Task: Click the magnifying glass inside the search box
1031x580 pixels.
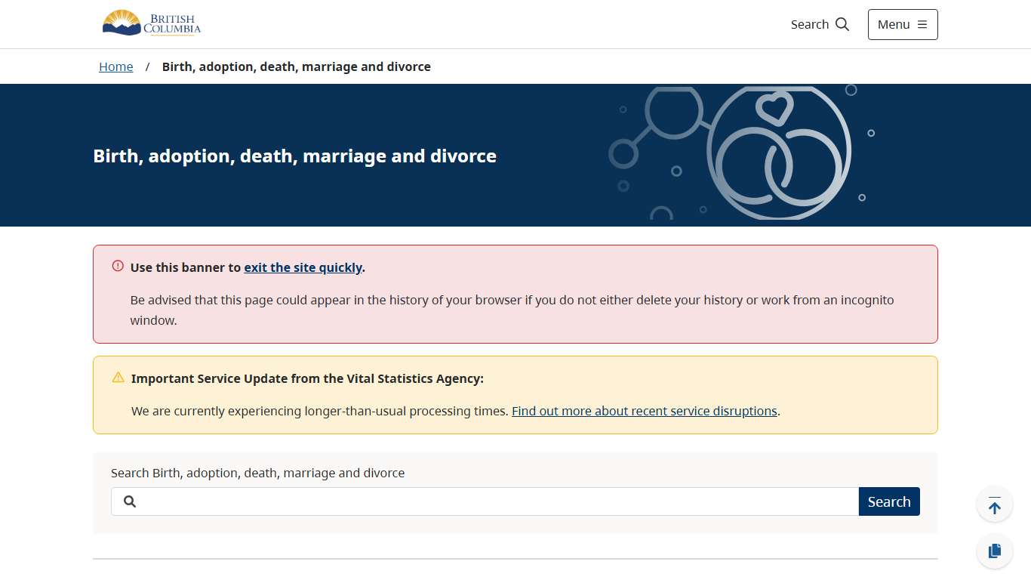Action: click(x=129, y=501)
